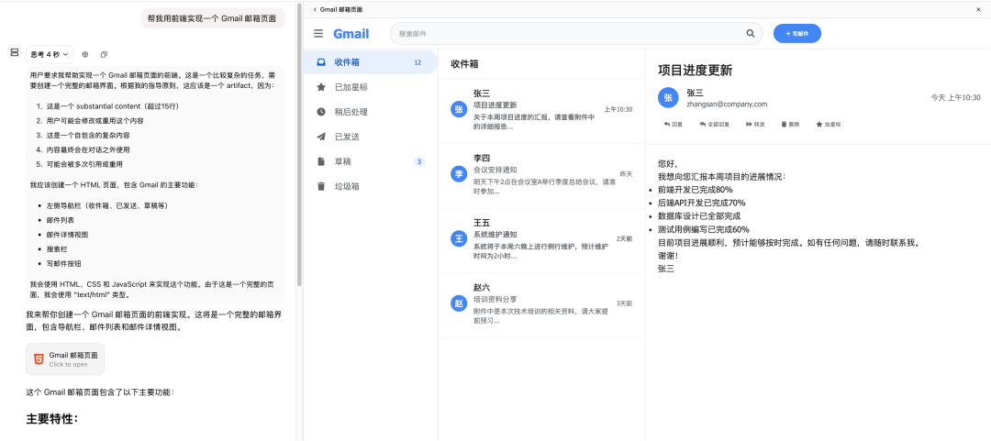Image resolution: width=991 pixels, height=441 pixels.
Task: Click the paper plane icon for 已发送
Action: [x=321, y=137]
